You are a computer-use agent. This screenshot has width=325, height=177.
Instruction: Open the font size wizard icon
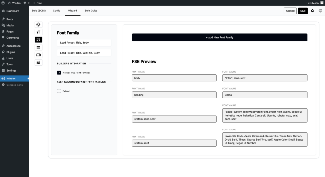click(x=38, y=32)
